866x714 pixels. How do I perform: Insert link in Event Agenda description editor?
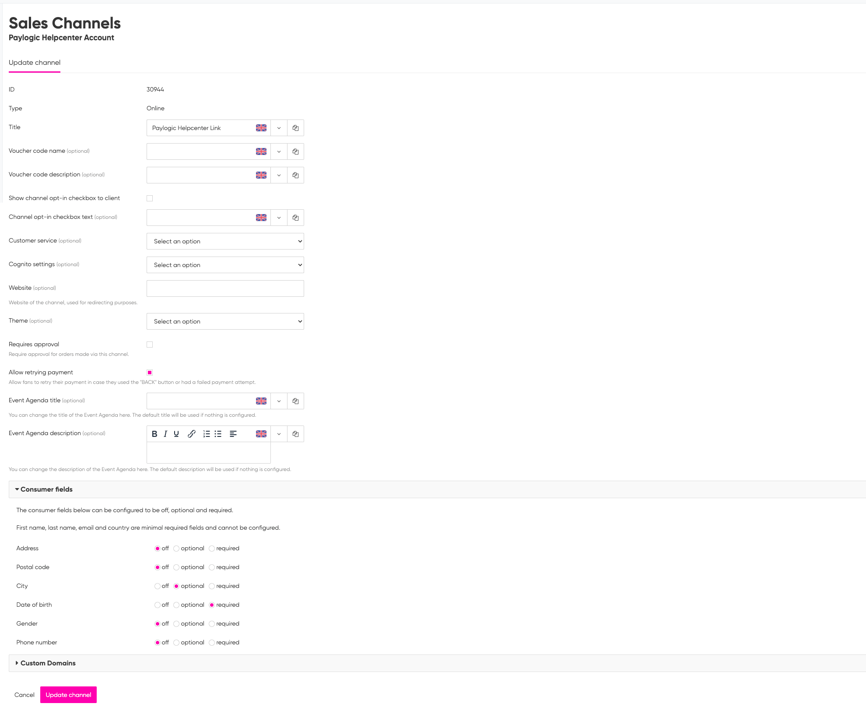[x=192, y=434]
